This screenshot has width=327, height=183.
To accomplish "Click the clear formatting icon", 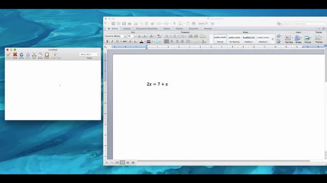I will 159,36.
